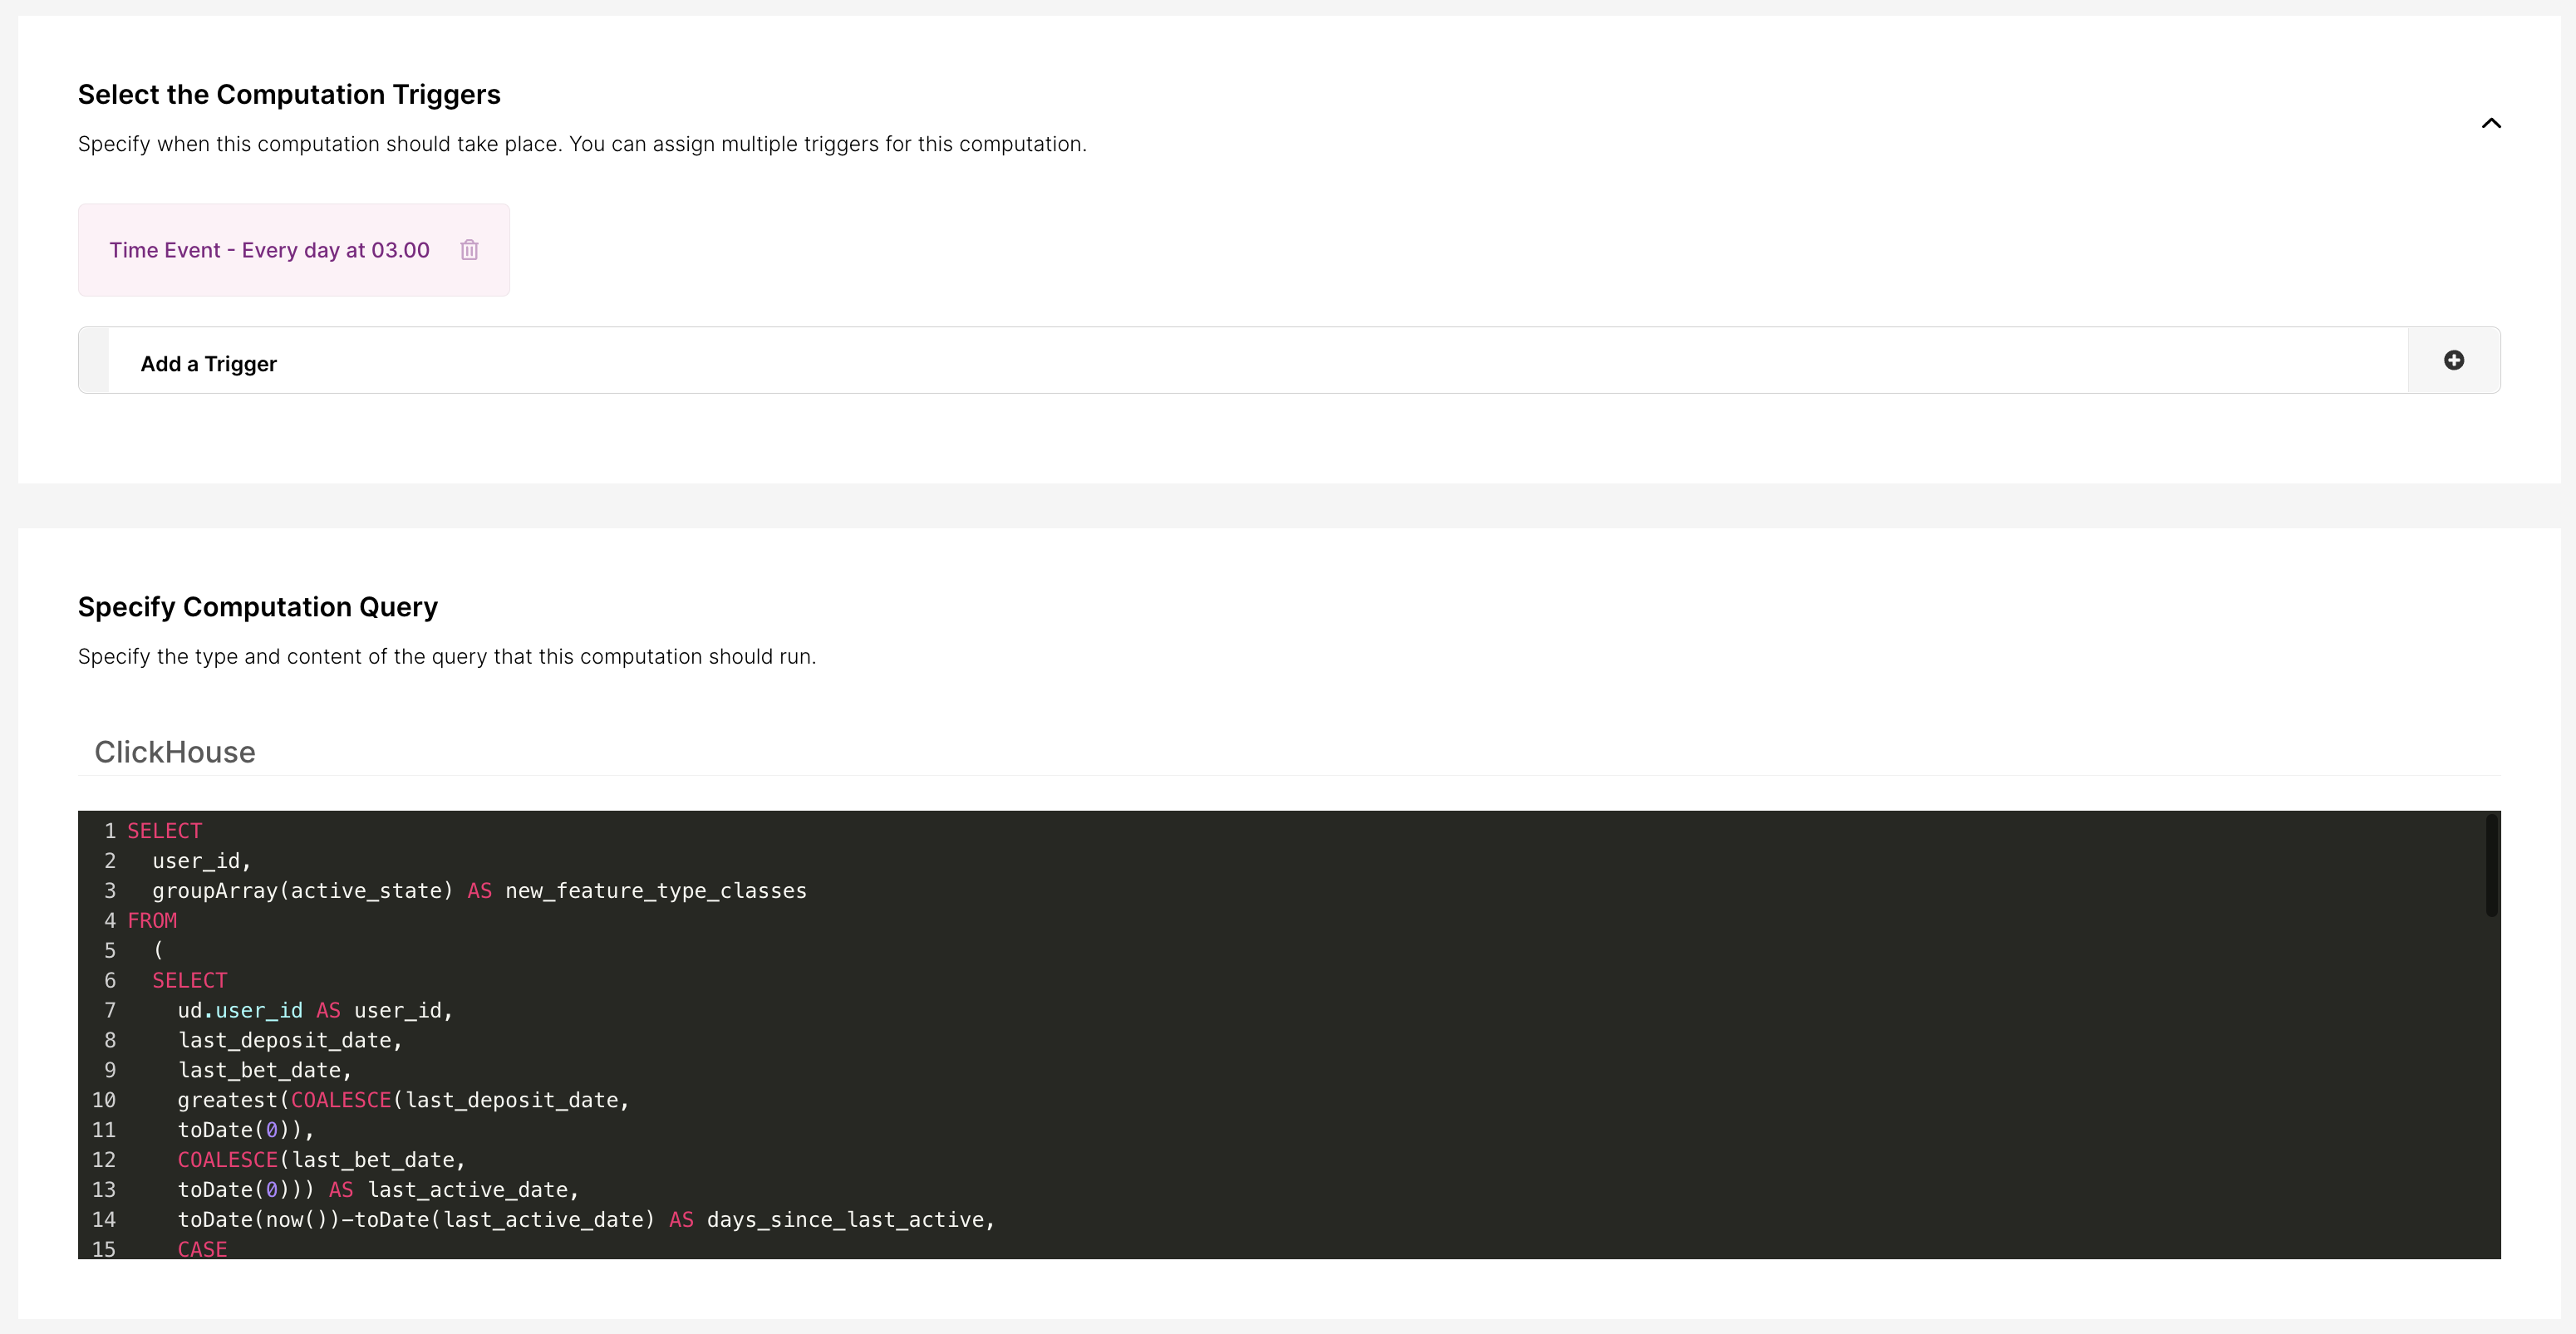Click gray handle left of Add a Trigger
This screenshot has width=2576, height=1334.
pos(94,360)
